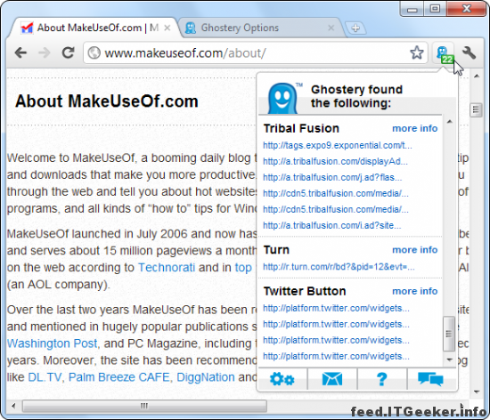Click the page scroll up arrow
Viewport: 490px width, 420px height.
(x=477, y=76)
